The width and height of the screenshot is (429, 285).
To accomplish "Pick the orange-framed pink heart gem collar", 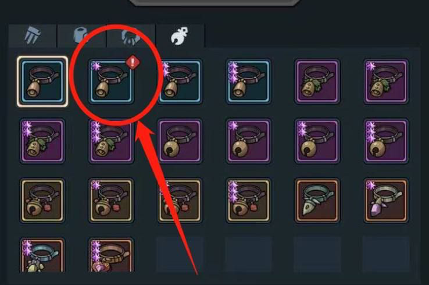I will click(x=111, y=255).
